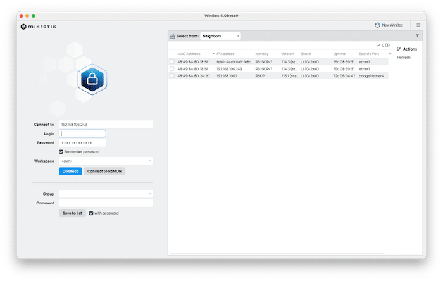
Task: Click the MikroTik logo
Action: pyautogui.click(x=39, y=27)
